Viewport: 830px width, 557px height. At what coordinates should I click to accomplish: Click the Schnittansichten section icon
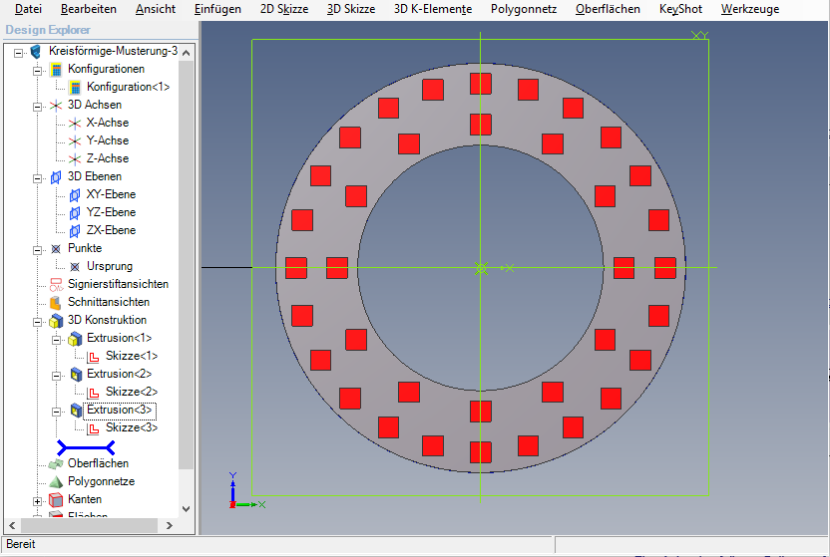(56, 303)
